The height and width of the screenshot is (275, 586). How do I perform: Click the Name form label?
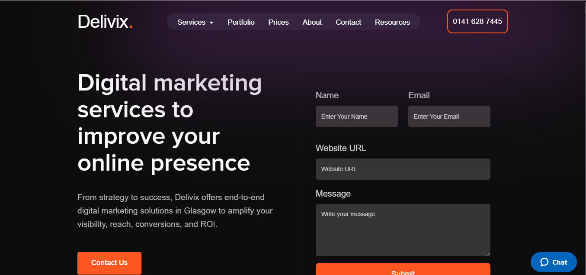coord(327,95)
